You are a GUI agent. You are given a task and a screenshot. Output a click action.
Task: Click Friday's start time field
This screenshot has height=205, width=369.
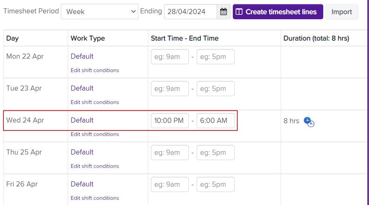click(x=170, y=184)
